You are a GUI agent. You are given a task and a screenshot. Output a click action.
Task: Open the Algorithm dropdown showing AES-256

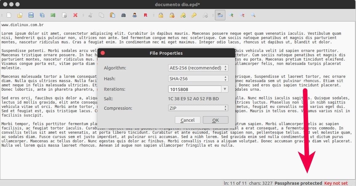[x=198, y=68]
